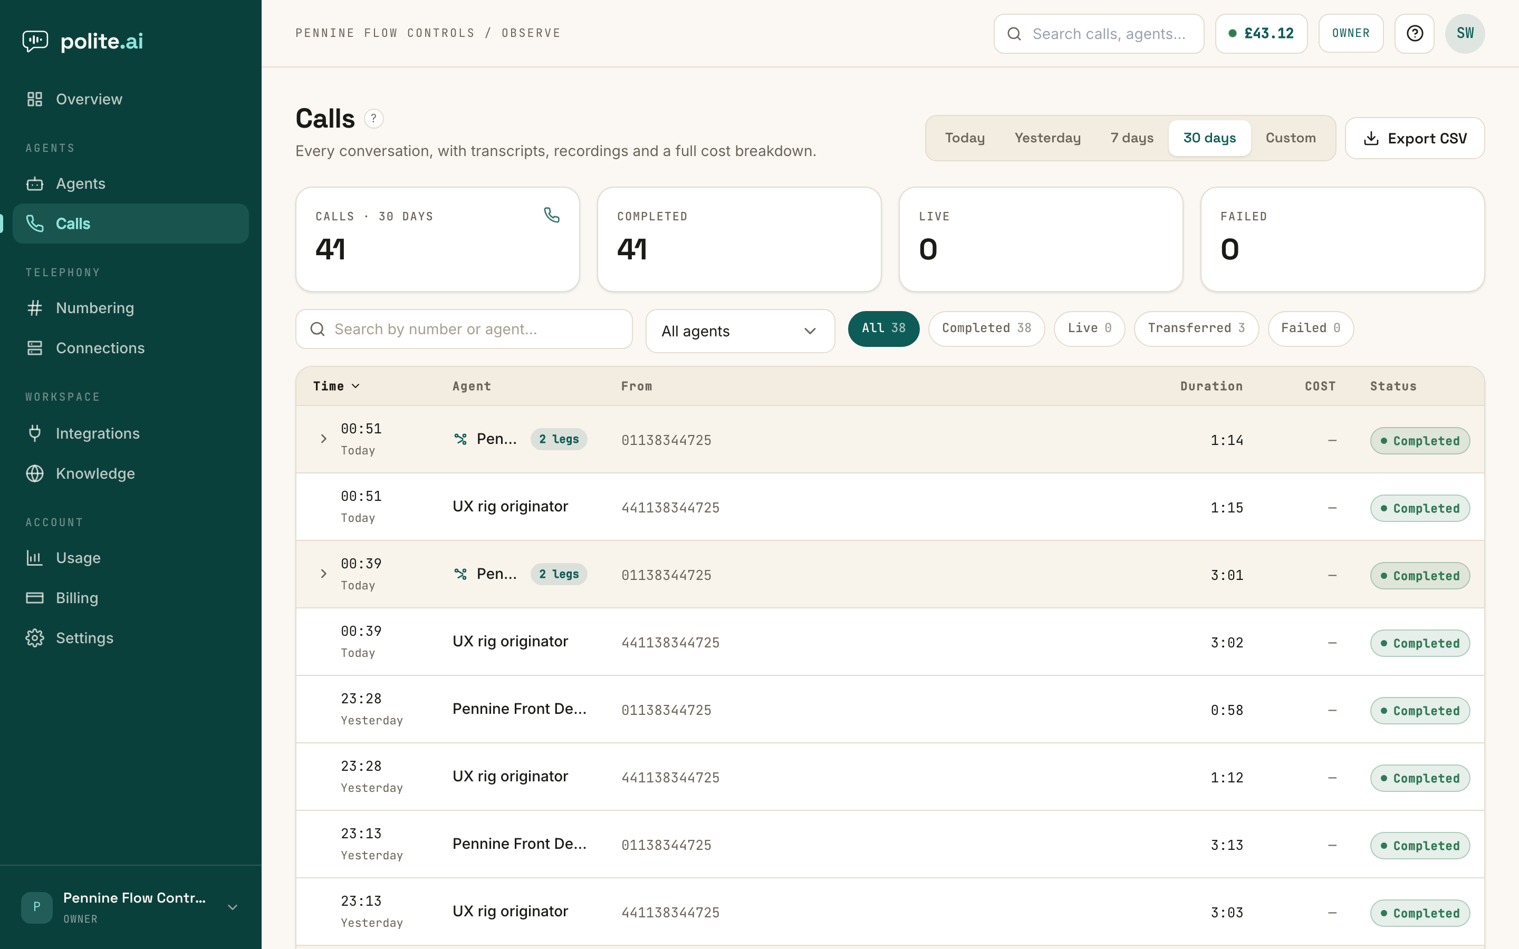1519x949 pixels.
Task: Filter calls by Completed 38
Action: pos(986,328)
